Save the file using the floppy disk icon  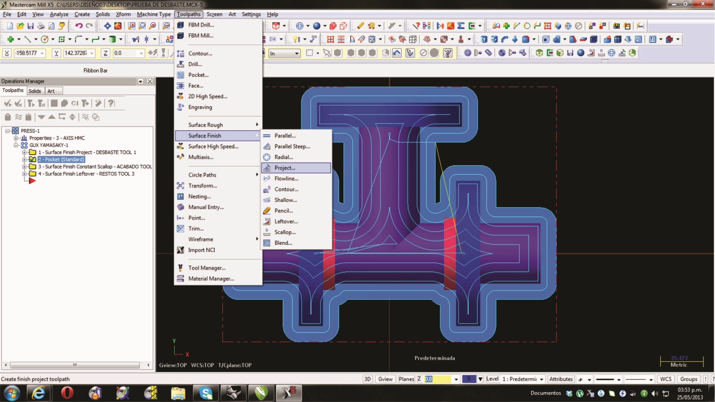pyautogui.click(x=31, y=26)
